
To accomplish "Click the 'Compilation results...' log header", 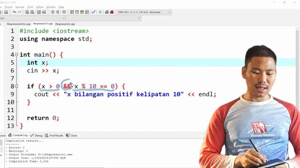I will tap(24, 141).
